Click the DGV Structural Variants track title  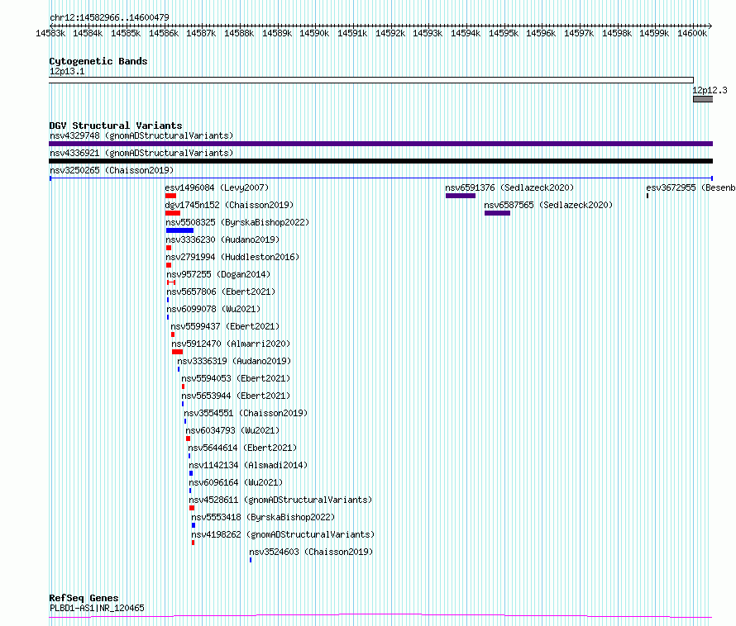coord(116,126)
